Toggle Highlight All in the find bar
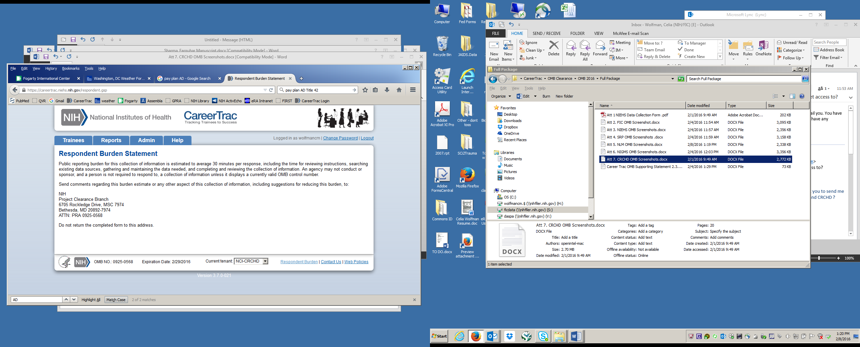 pos(91,300)
